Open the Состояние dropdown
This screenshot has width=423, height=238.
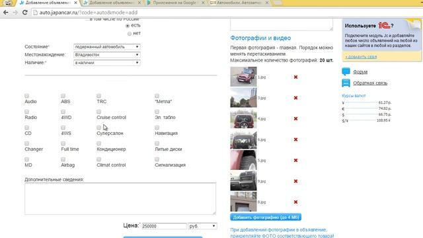[x=107, y=47]
